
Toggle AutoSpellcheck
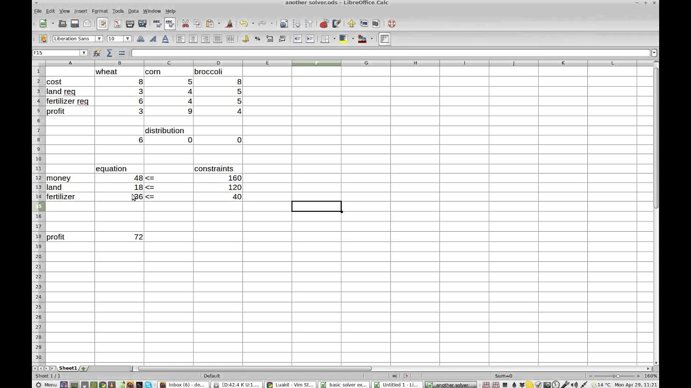pos(170,24)
